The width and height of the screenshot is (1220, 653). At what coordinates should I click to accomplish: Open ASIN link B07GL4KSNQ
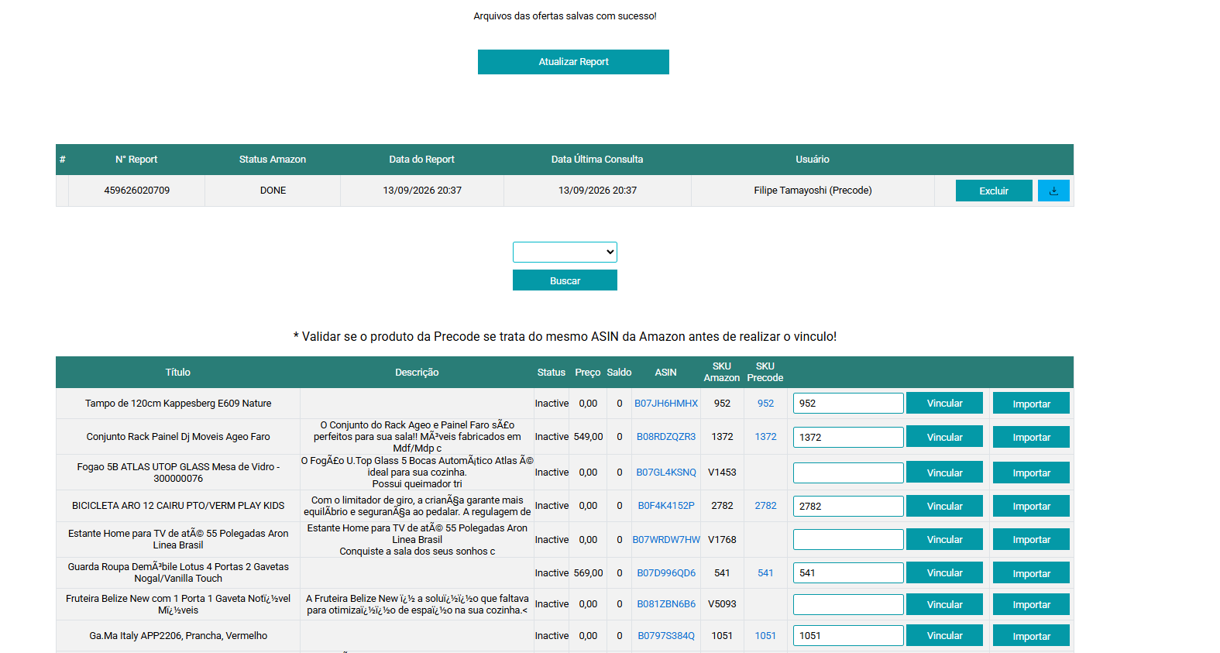click(666, 473)
